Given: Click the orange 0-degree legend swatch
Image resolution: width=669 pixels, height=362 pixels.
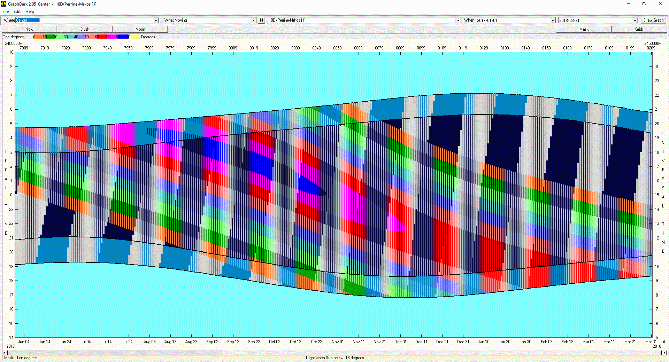Looking at the screenshot, I should 39,37.
